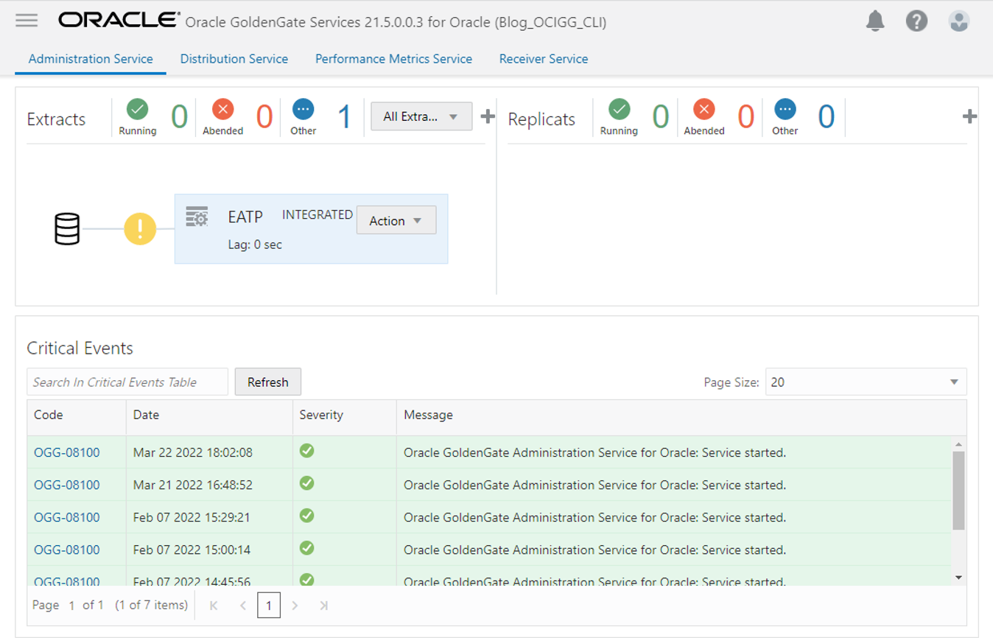Open the help question mark icon
993x638 pixels.
point(916,21)
